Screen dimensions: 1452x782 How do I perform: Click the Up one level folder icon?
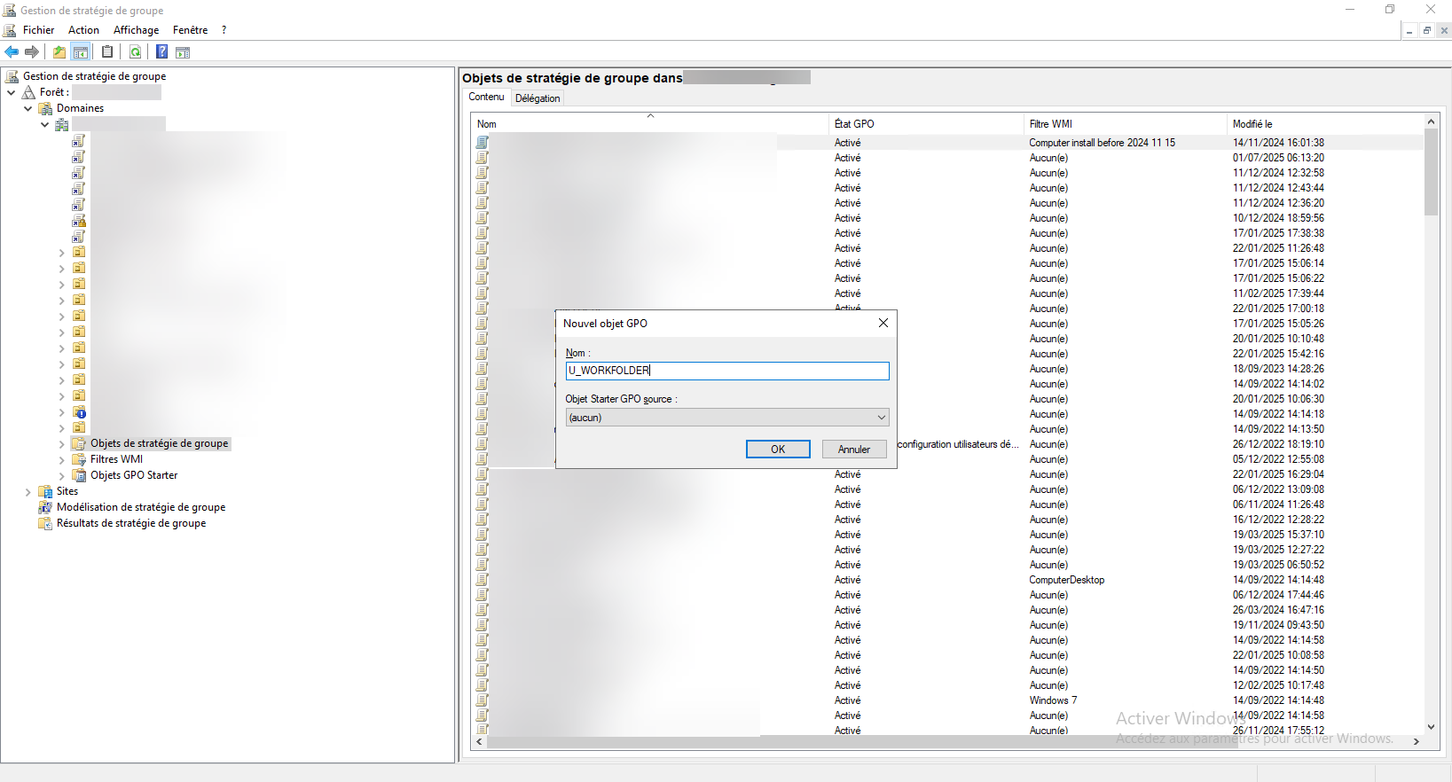pyautogui.click(x=59, y=52)
